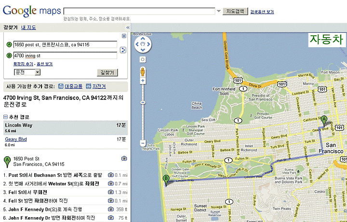Open camera icon for step 1 Post St
This screenshot has height=222, width=347.
click(x=111, y=175)
